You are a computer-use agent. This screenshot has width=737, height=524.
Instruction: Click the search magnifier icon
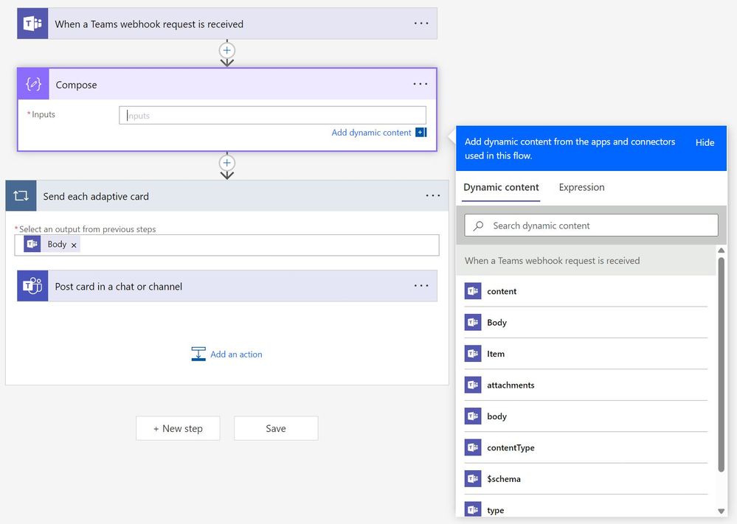coord(478,226)
